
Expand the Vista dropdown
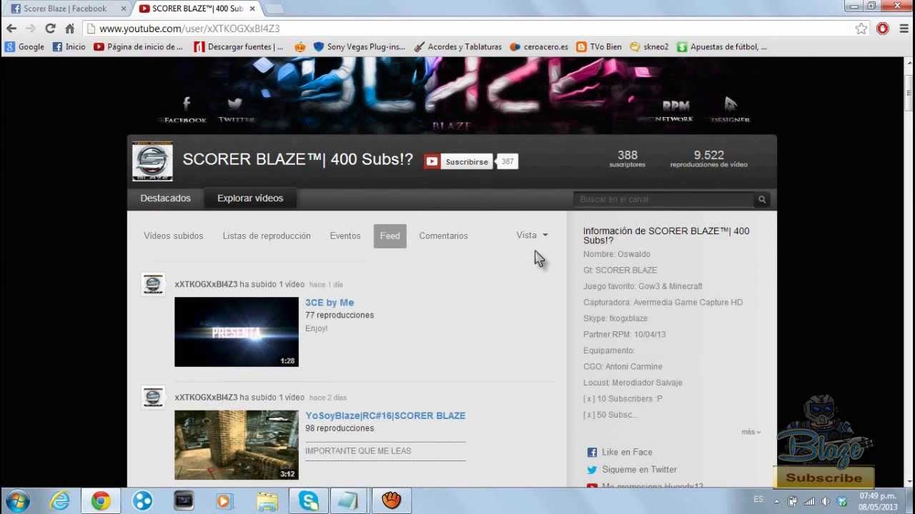click(x=532, y=236)
